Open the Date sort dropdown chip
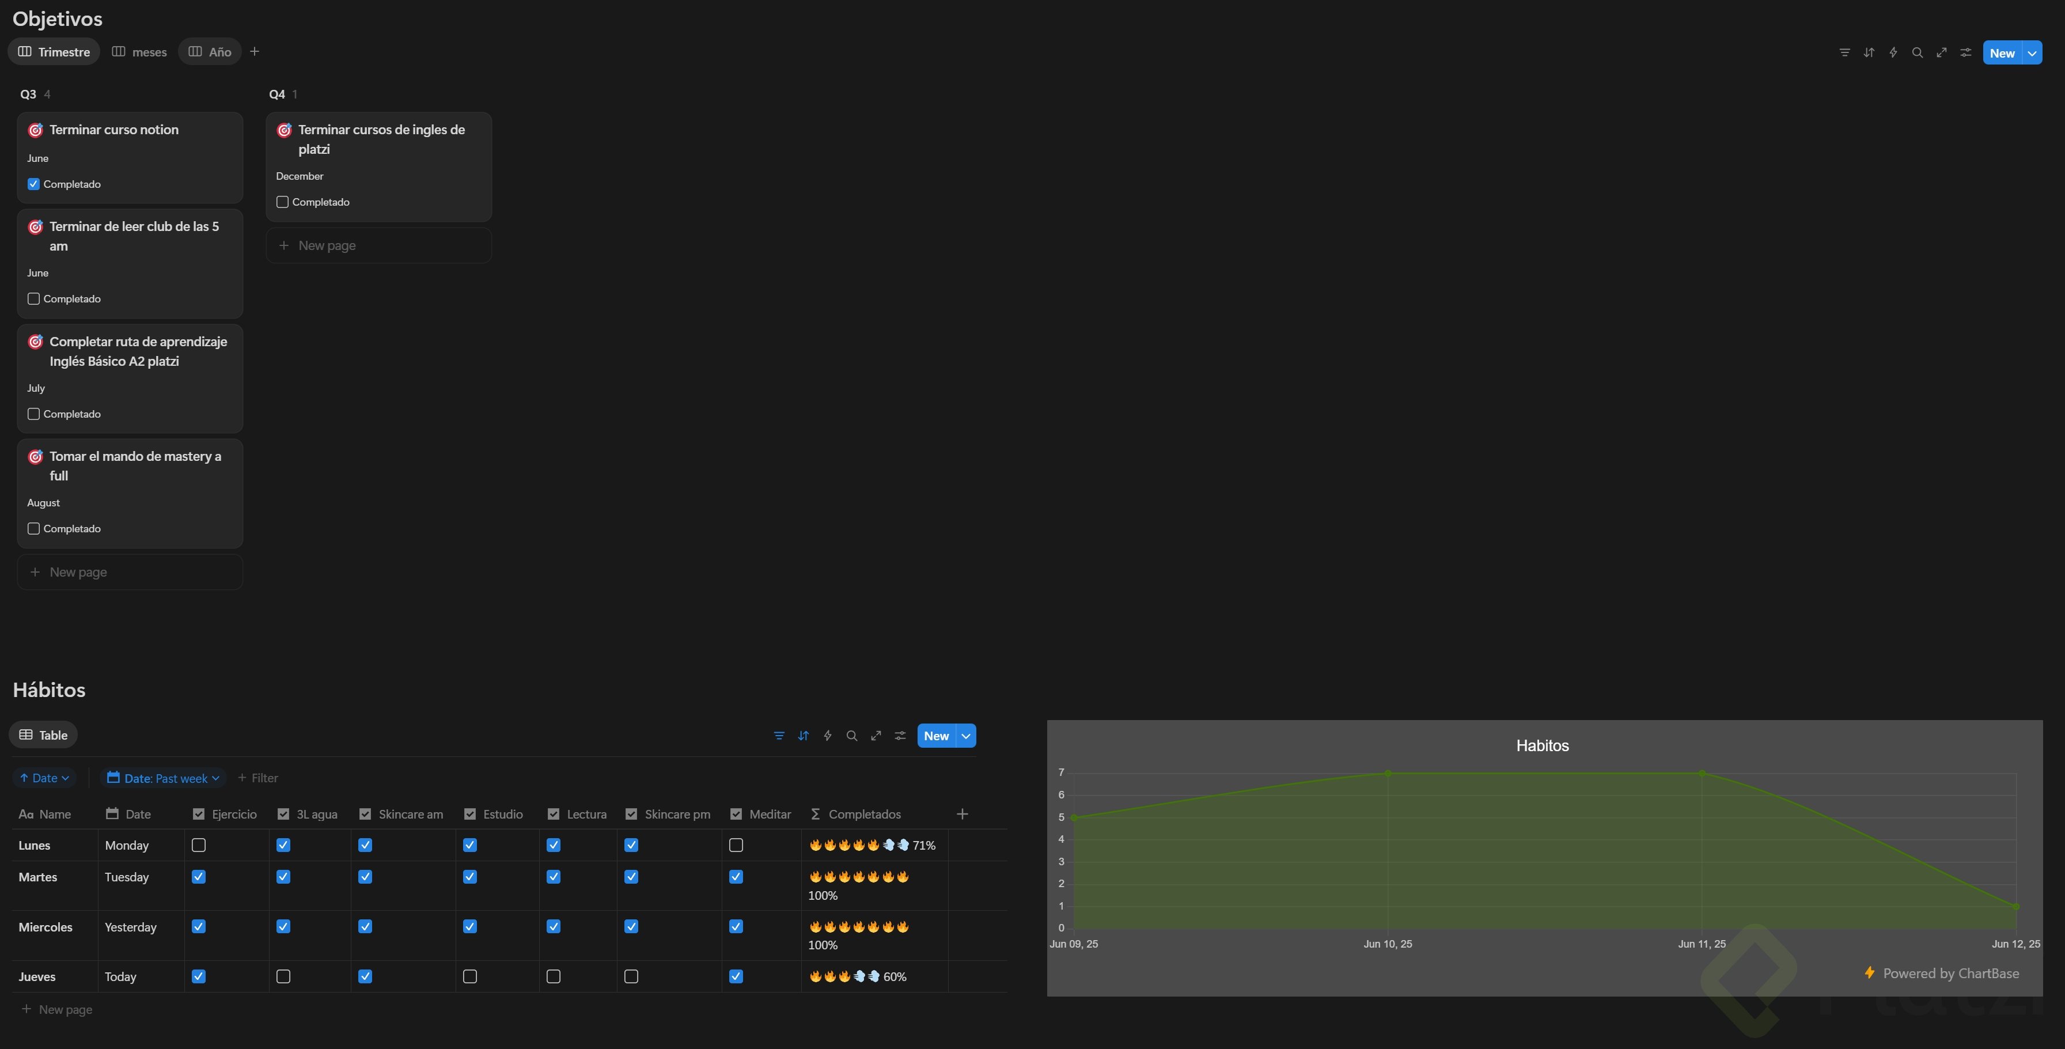 point(45,778)
